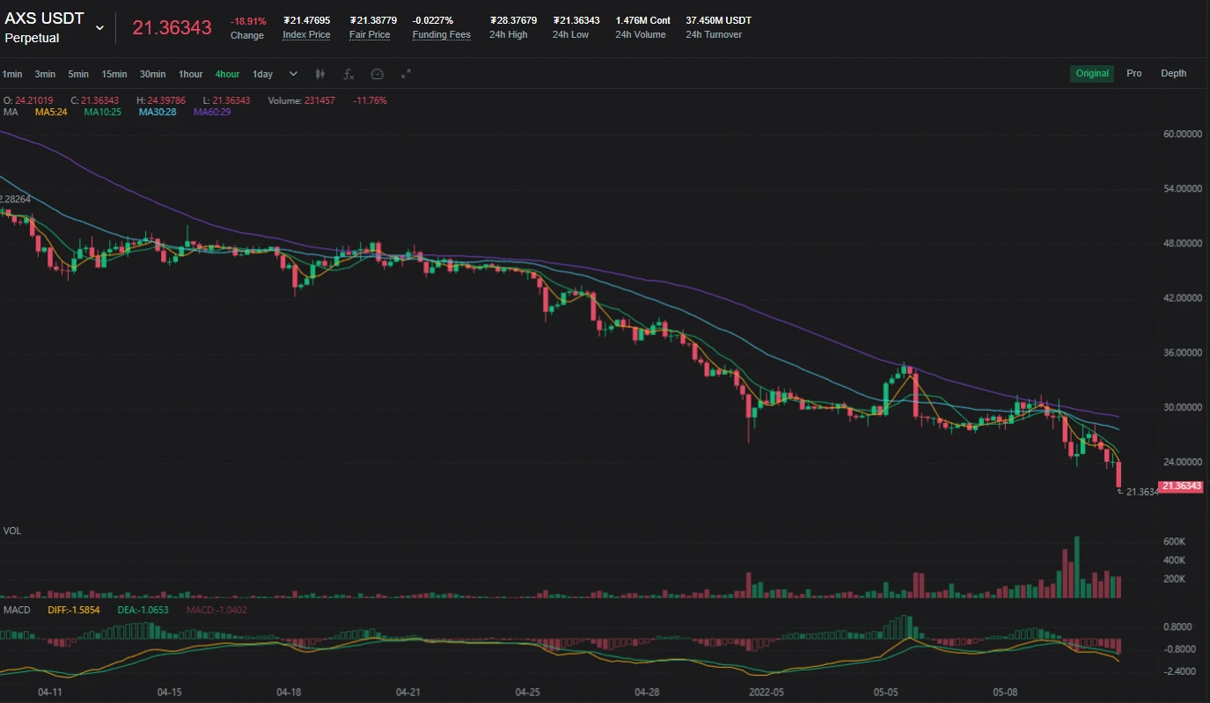Expand more timeframe intervals chevron
The height and width of the screenshot is (703, 1210).
293,74
